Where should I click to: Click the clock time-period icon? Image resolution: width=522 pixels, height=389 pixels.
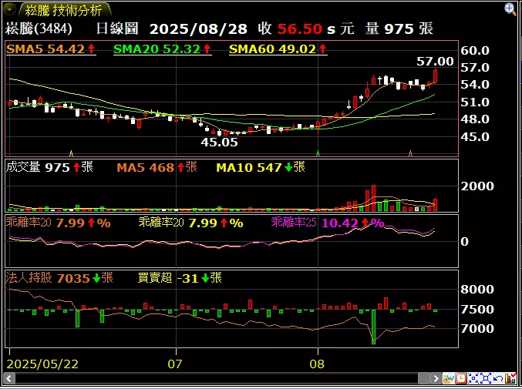pos(461,378)
